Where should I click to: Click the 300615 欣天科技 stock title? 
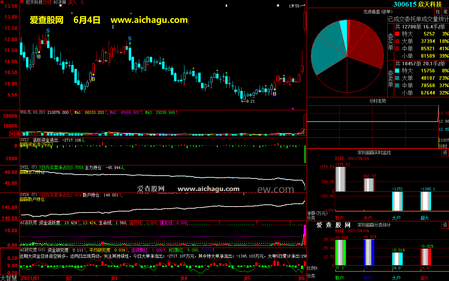[417, 4]
